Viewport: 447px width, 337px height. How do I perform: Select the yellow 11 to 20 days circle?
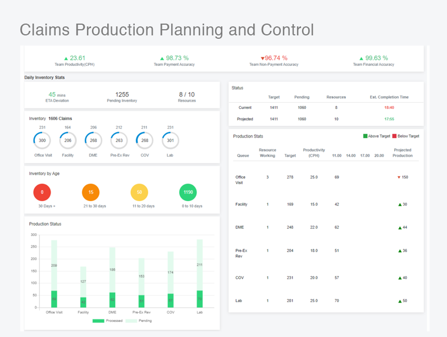click(139, 192)
